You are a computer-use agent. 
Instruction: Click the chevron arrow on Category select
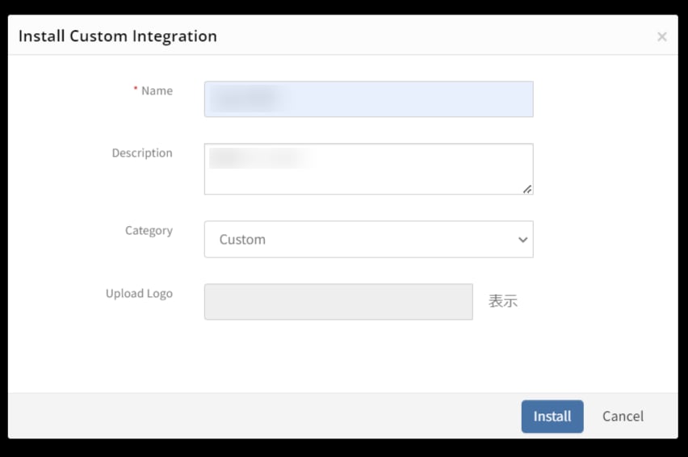(522, 240)
